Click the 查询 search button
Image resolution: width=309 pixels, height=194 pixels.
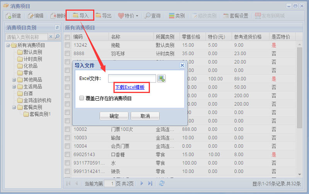click(153, 16)
